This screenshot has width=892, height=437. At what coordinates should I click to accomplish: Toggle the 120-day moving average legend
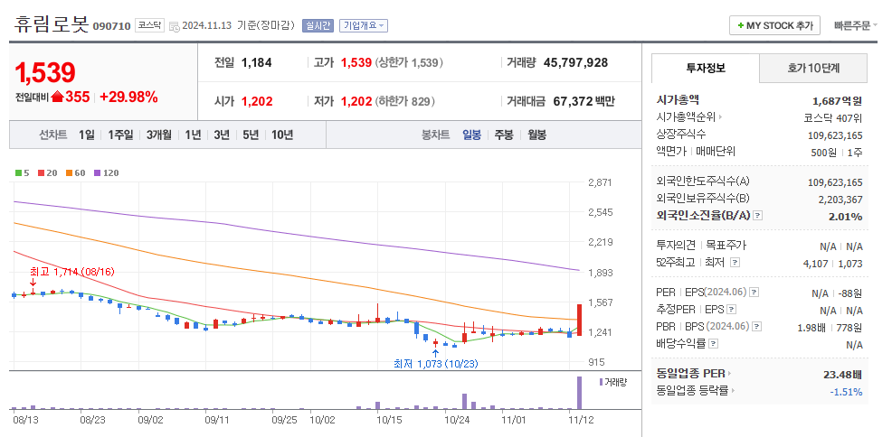point(107,173)
